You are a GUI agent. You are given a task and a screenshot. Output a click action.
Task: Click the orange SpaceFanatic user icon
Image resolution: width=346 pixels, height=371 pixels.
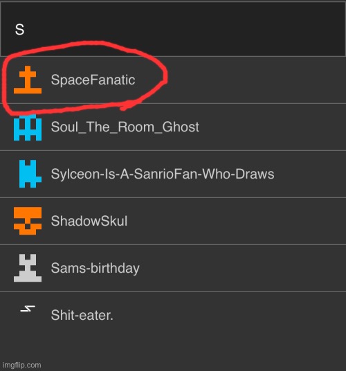(28, 80)
